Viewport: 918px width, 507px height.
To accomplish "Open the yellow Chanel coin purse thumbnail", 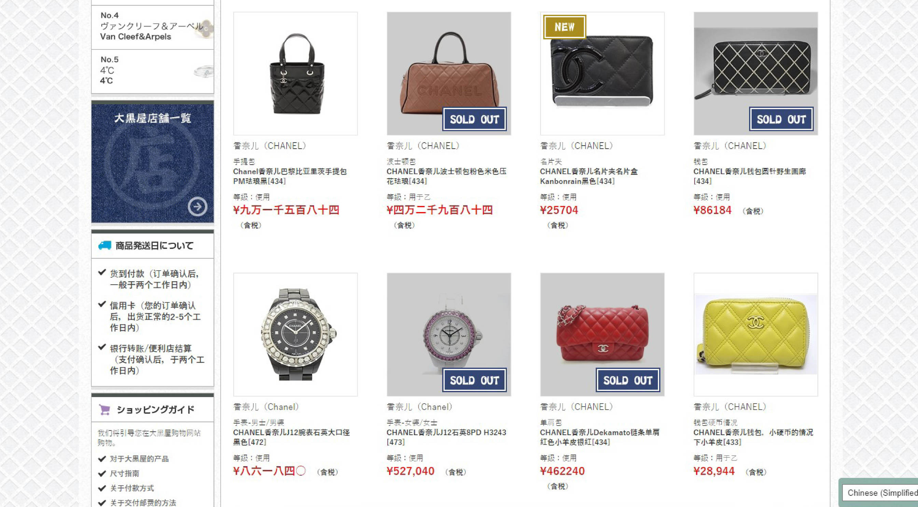I will 755,334.
